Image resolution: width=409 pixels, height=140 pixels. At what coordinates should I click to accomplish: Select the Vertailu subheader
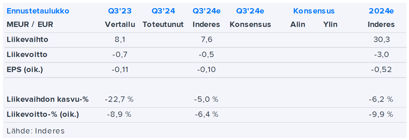point(120,24)
